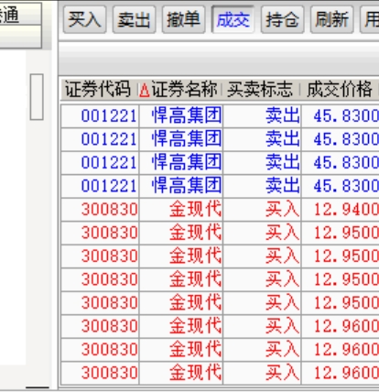
Task: Click the 刷新 refresh button
Action: 331,19
